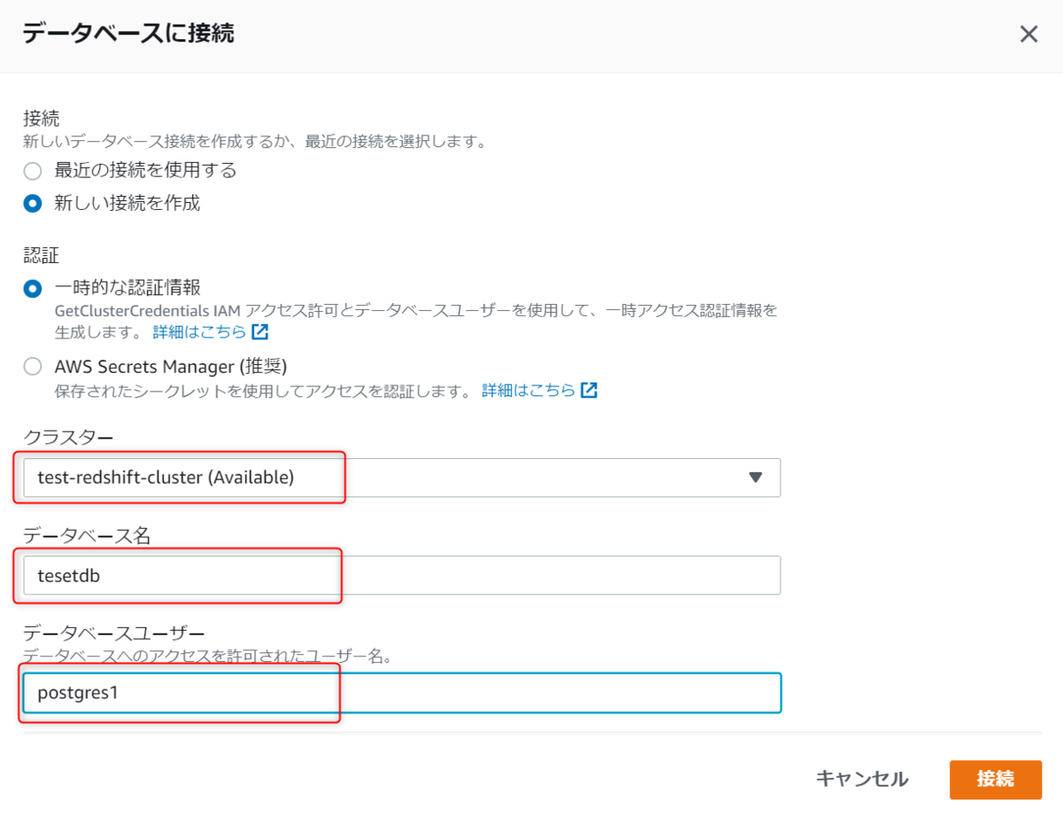This screenshot has height=824, width=1063.
Task: Click the dialog title text
Action: pyautogui.click(x=128, y=35)
